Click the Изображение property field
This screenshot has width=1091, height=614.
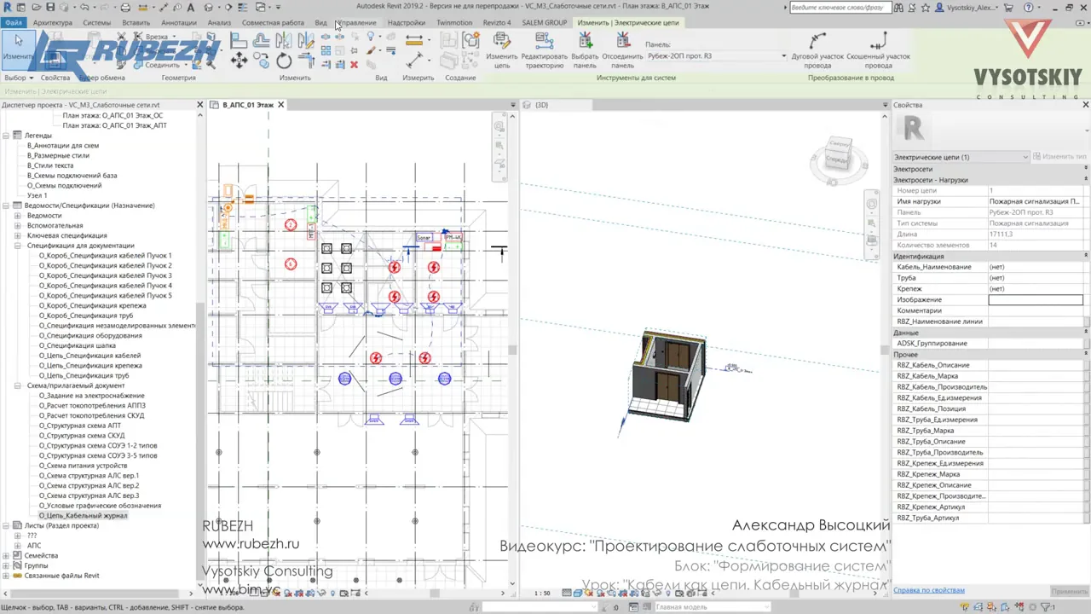1036,299
